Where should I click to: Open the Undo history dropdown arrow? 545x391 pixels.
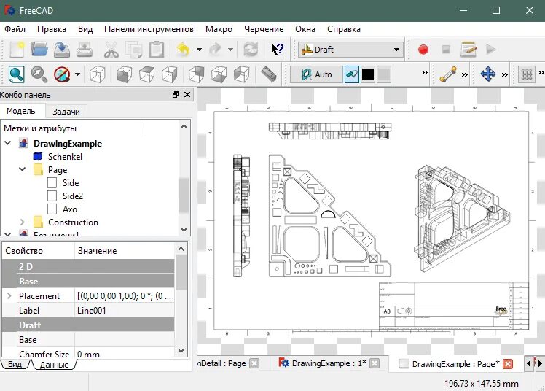point(199,50)
